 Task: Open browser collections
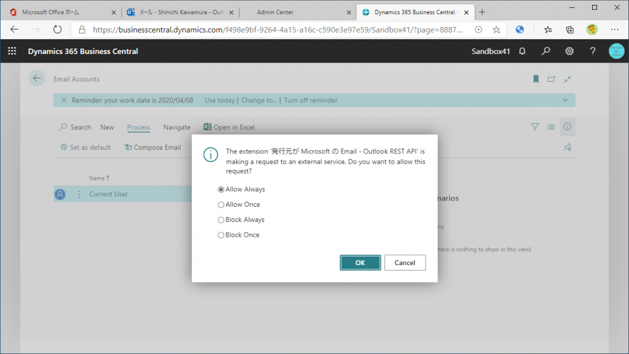pyautogui.click(x=569, y=29)
